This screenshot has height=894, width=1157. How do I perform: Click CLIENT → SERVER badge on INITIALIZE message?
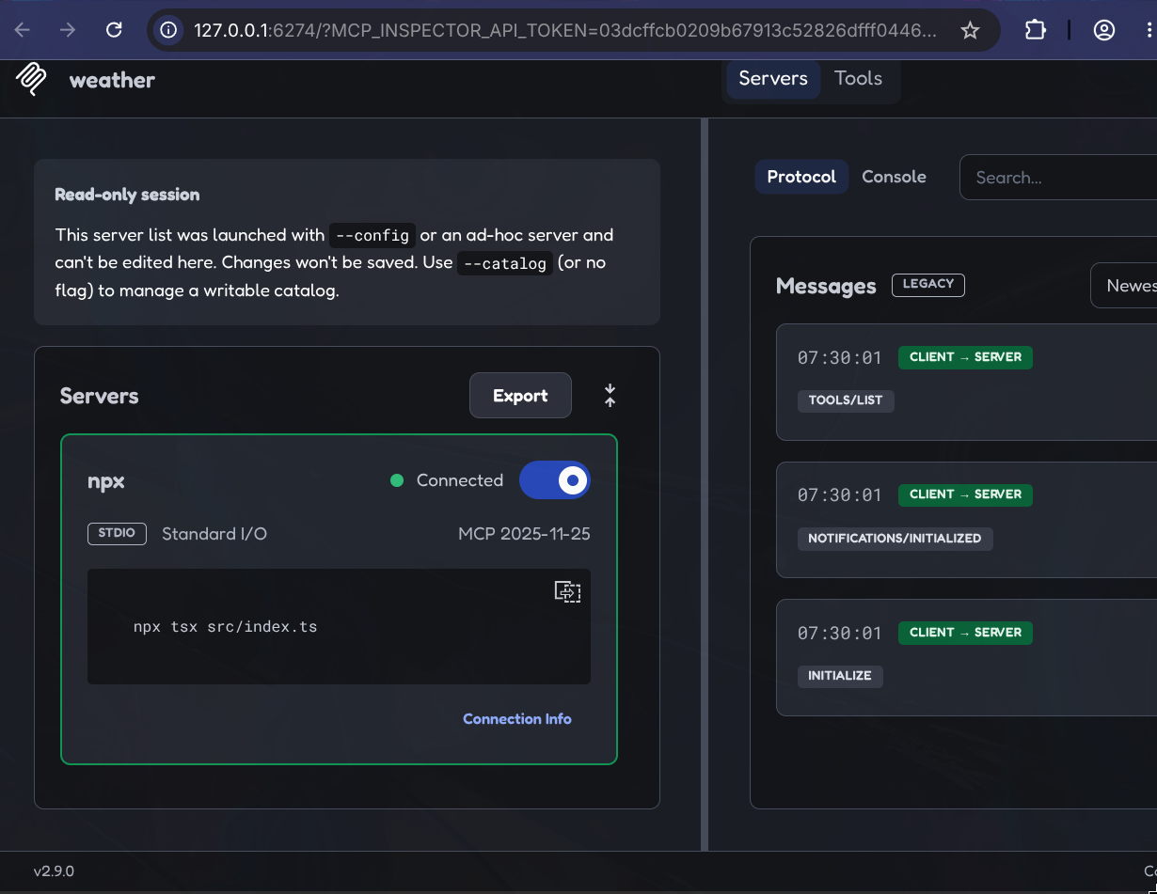(x=965, y=633)
